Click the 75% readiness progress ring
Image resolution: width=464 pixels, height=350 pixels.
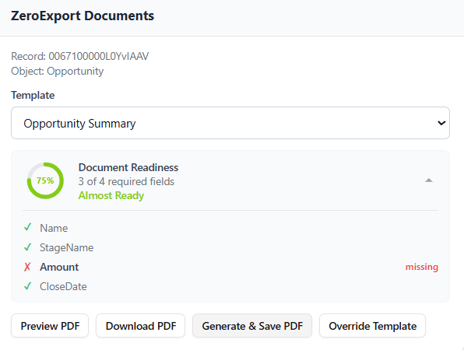(45, 180)
